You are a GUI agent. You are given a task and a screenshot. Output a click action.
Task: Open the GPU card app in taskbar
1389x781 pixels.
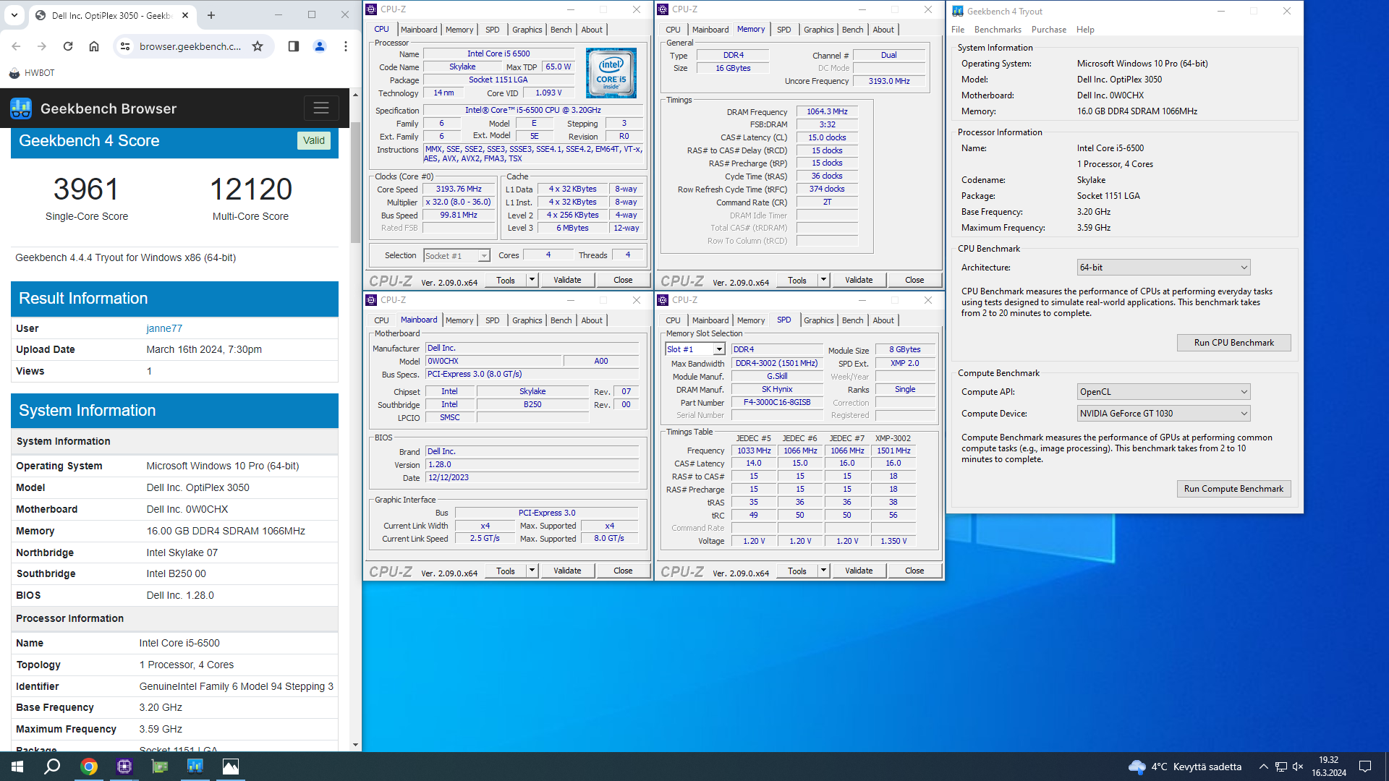coord(160,767)
